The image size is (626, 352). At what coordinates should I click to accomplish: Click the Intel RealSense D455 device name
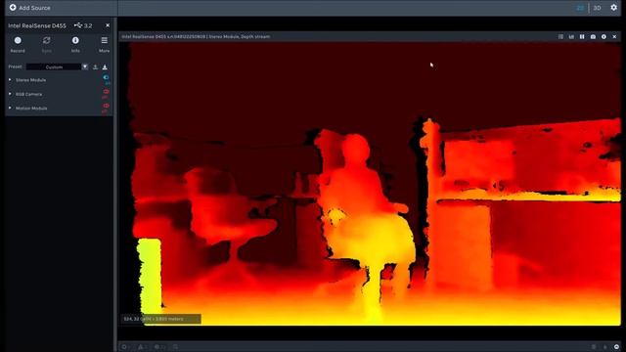[x=37, y=25]
